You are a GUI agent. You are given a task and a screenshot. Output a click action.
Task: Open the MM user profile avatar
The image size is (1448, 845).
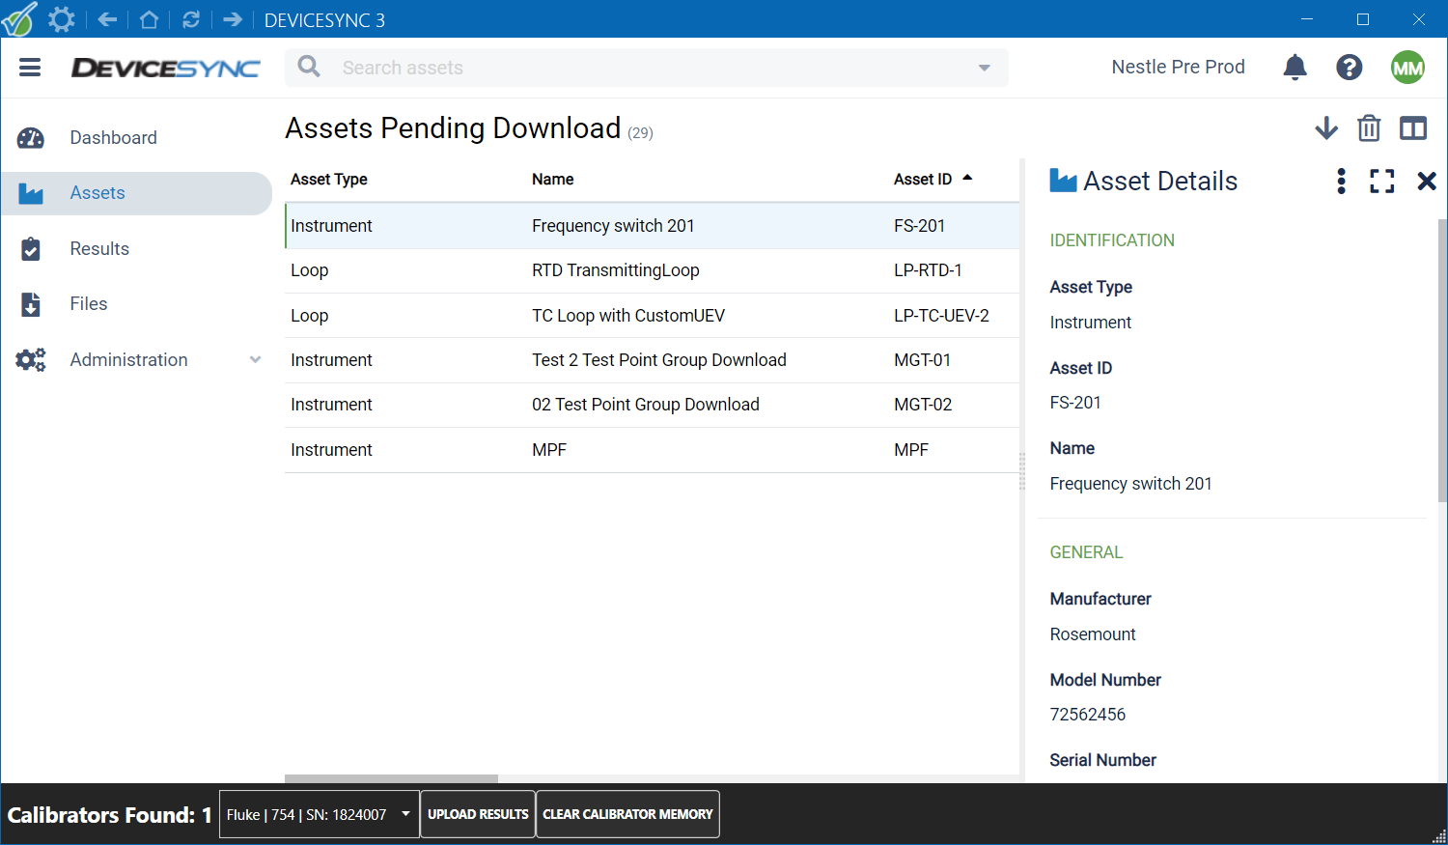click(1407, 68)
